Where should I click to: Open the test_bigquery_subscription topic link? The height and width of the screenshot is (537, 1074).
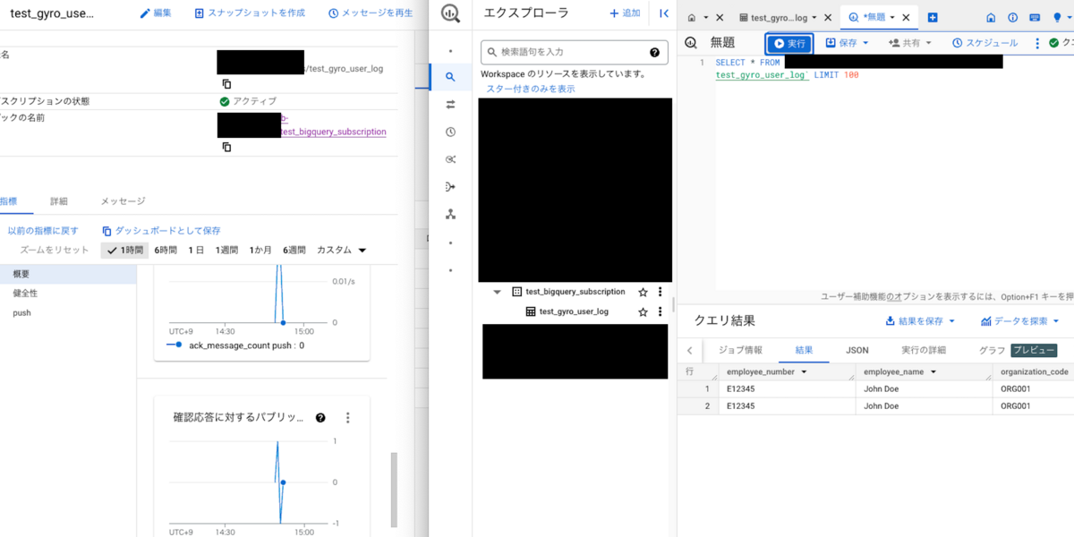334,132
